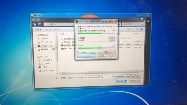Click the 処理済 total progress bar
The height and width of the screenshot is (105, 187).
click(x=96, y=48)
